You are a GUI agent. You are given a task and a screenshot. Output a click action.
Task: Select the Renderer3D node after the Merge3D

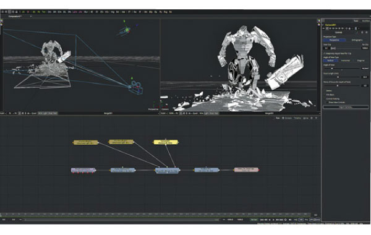[207, 170]
